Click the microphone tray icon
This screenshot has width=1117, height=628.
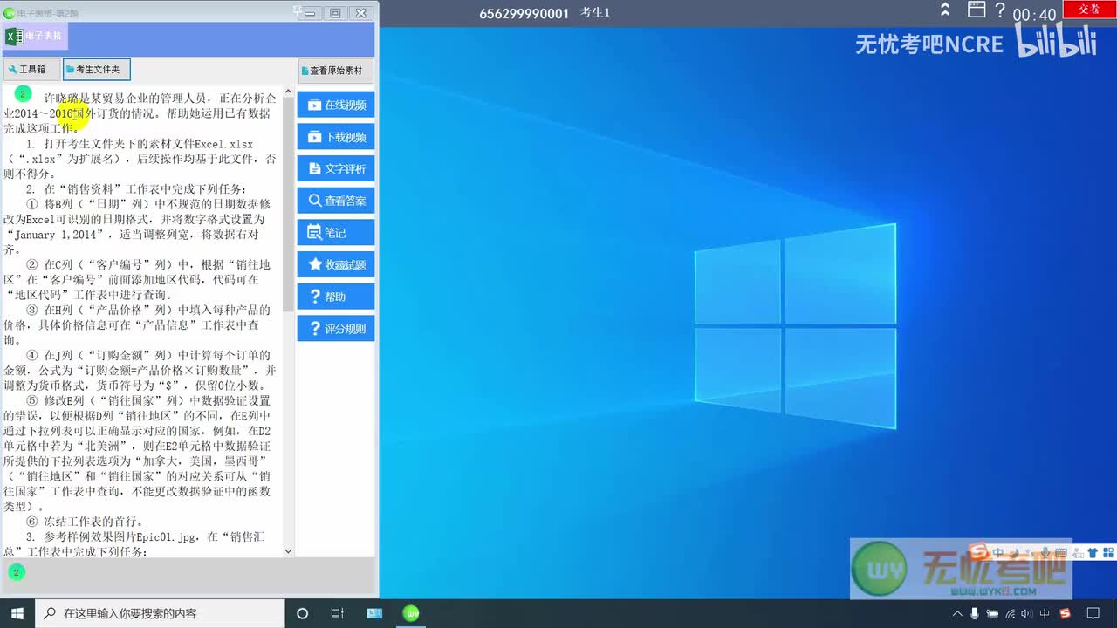pyautogui.click(x=975, y=614)
